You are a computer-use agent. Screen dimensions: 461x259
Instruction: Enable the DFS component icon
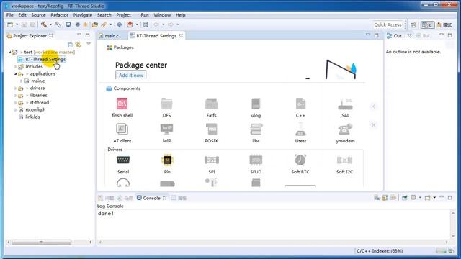coord(166,104)
